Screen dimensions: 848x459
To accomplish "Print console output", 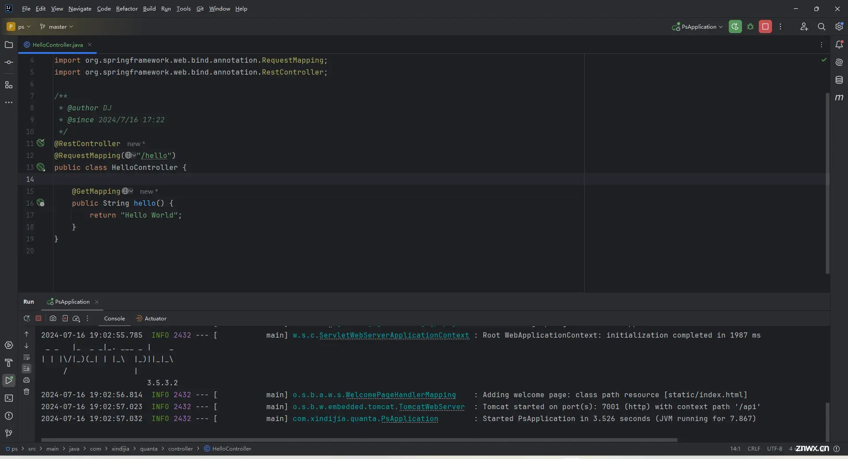I will (26, 380).
